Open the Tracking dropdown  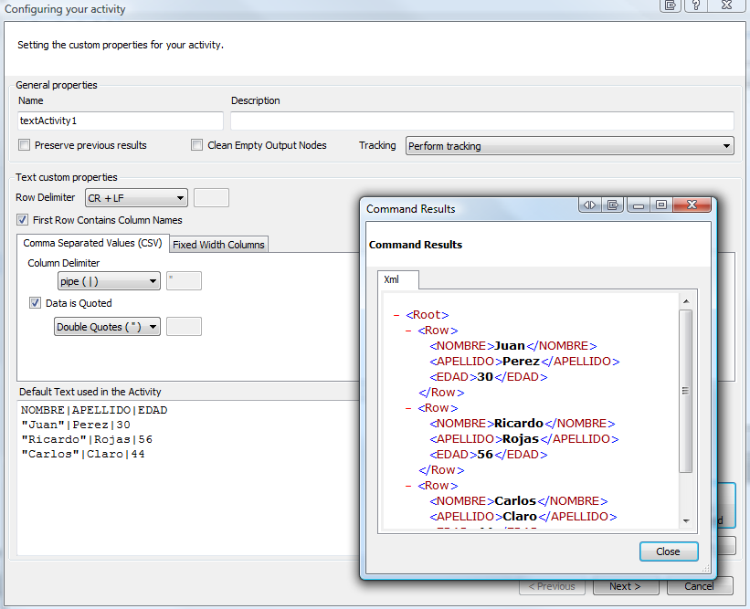coord(569,146)
